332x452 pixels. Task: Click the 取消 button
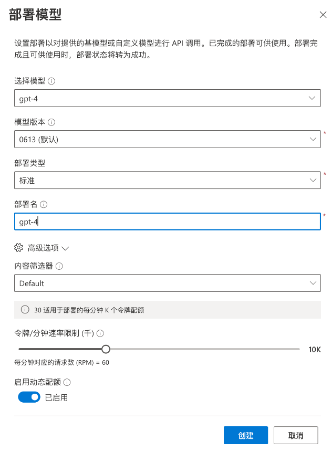pos(296,435)
